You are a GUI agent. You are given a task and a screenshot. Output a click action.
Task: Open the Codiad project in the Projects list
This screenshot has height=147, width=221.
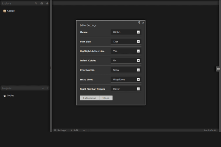(10, 96)
